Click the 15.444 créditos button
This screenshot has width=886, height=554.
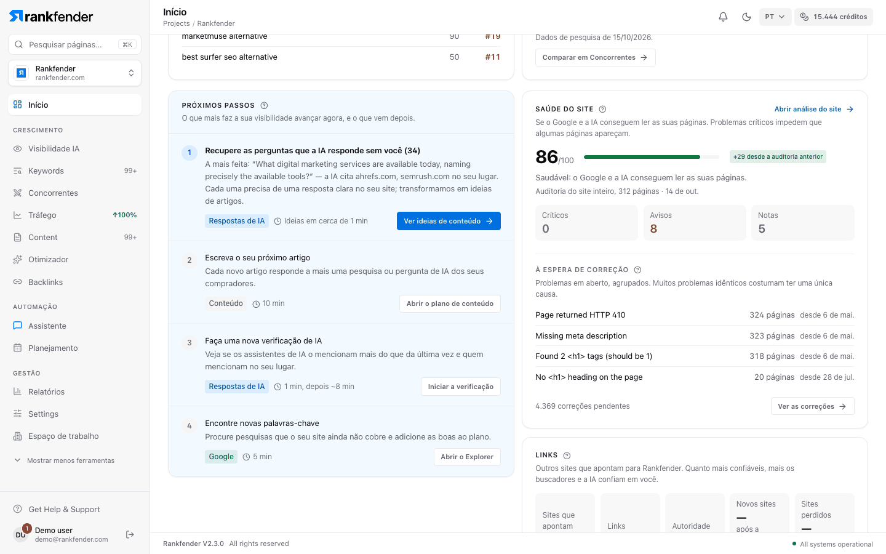[x=834, y=17]
